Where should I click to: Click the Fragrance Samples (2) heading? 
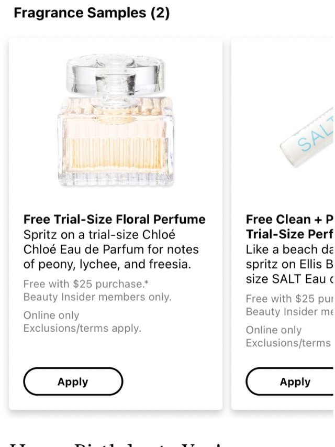pos(92,13)
